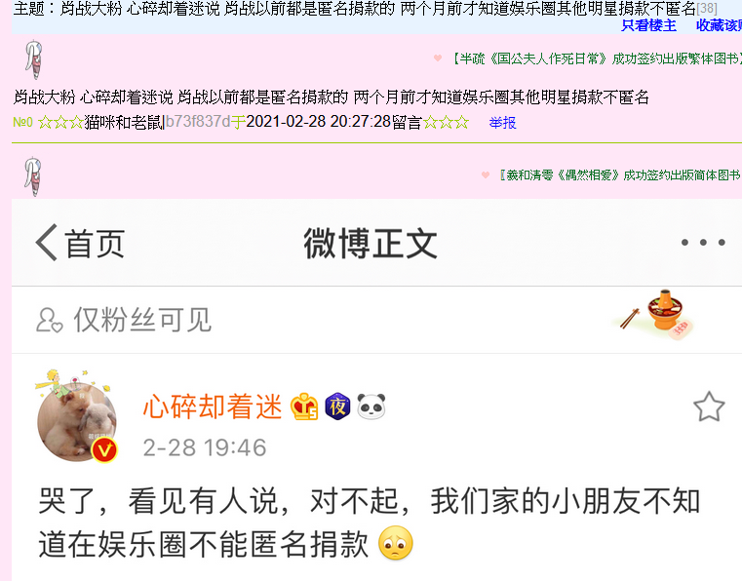Click the 微博正文 page title
Viewport: 742px width, 581px height.
point(371,243)
